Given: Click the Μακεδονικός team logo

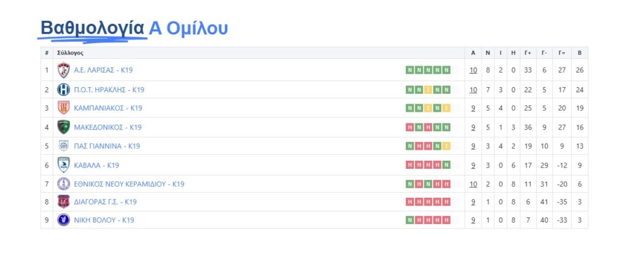Looking at the screenshot, I should (63, 127).
